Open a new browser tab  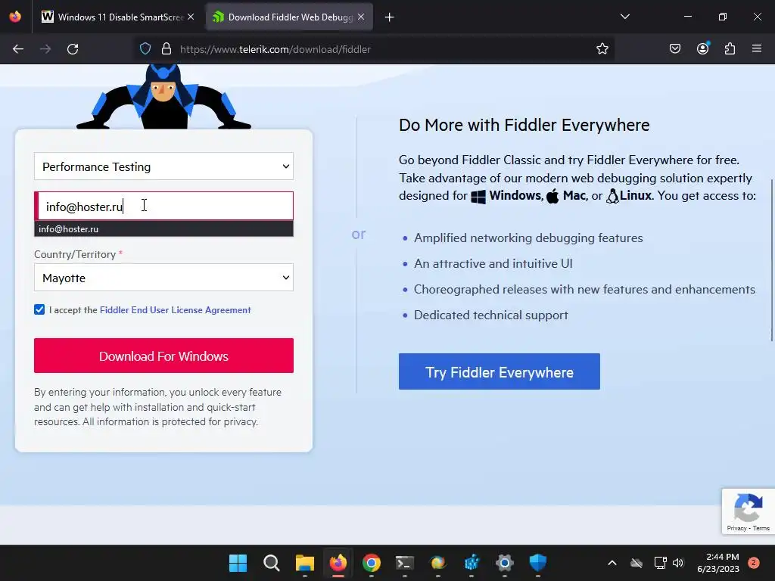tap(390, 17)
